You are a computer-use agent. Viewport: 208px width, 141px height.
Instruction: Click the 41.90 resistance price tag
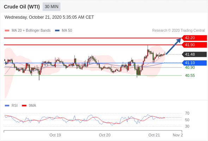[x=194, y=45]
